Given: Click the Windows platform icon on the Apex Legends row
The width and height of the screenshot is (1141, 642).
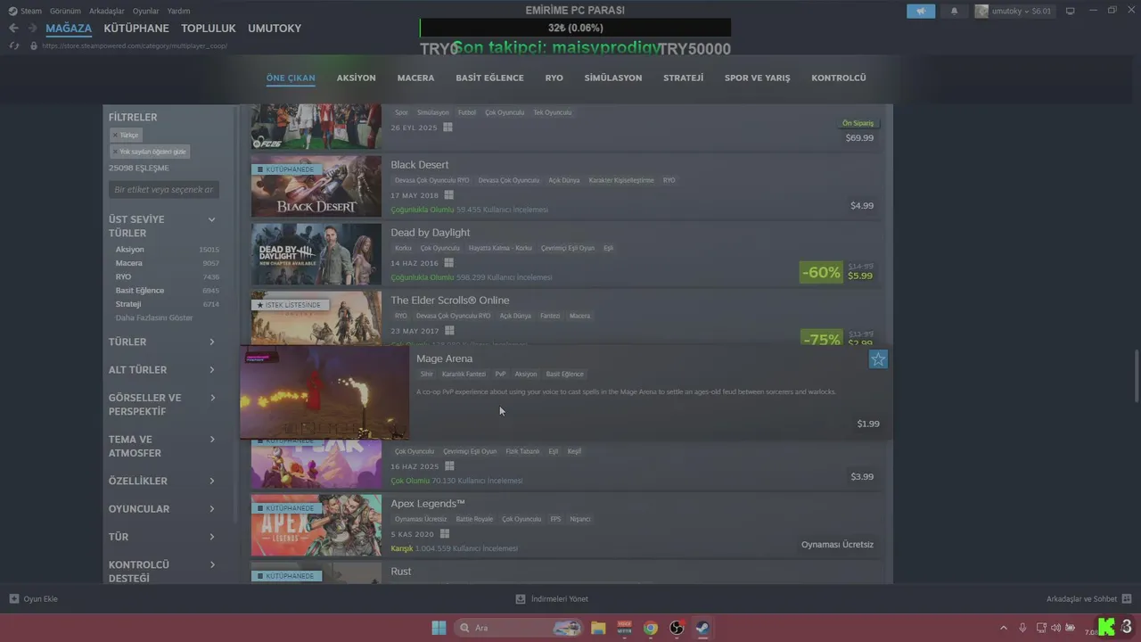Looking at the screenshot, I should point(444,534).
